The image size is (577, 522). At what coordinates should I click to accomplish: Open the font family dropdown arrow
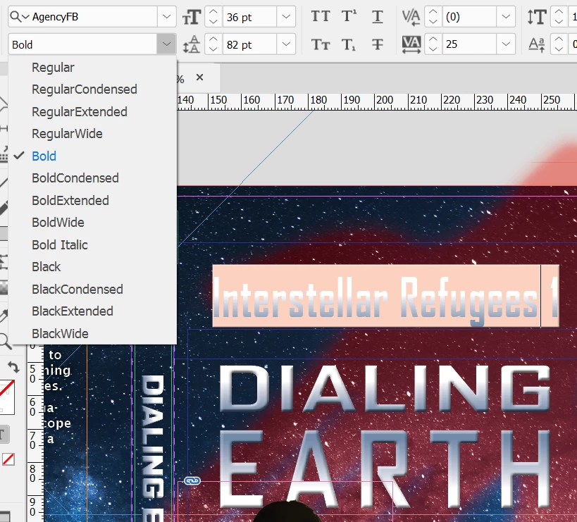point(166,16)
